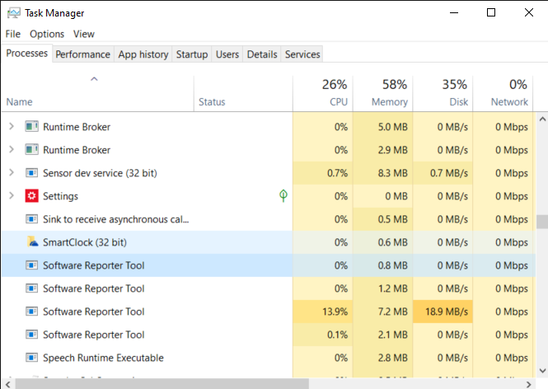Switch to the Processes tab
548x389 pixels.
coord(27,53)
